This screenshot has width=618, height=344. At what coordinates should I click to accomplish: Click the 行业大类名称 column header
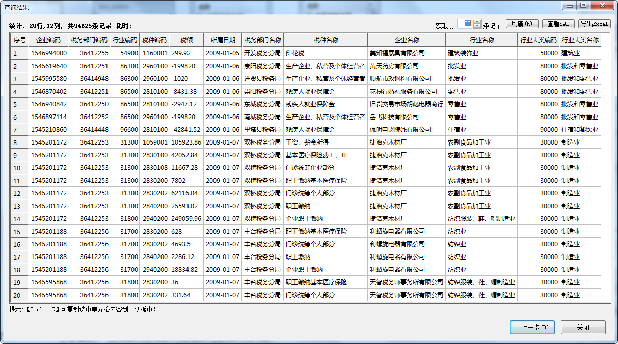point(580,40)
